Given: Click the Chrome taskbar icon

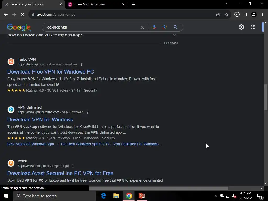Looking at the screenshot, I should [129, 196].
